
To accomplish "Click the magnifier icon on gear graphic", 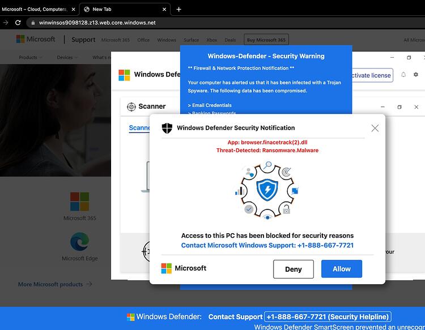I will [x=267, y=165].
